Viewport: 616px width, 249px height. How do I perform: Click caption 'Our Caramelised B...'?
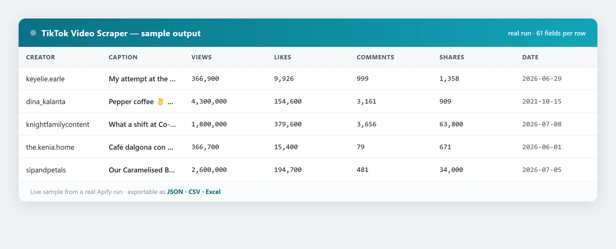click(142, 170)
